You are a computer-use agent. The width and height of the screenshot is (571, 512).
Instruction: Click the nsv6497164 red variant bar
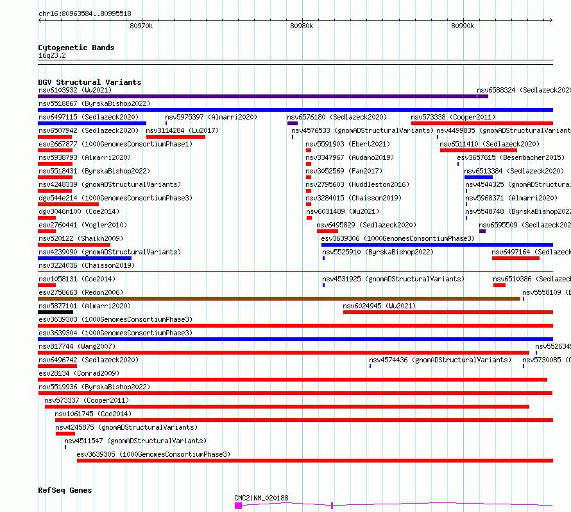516,258
